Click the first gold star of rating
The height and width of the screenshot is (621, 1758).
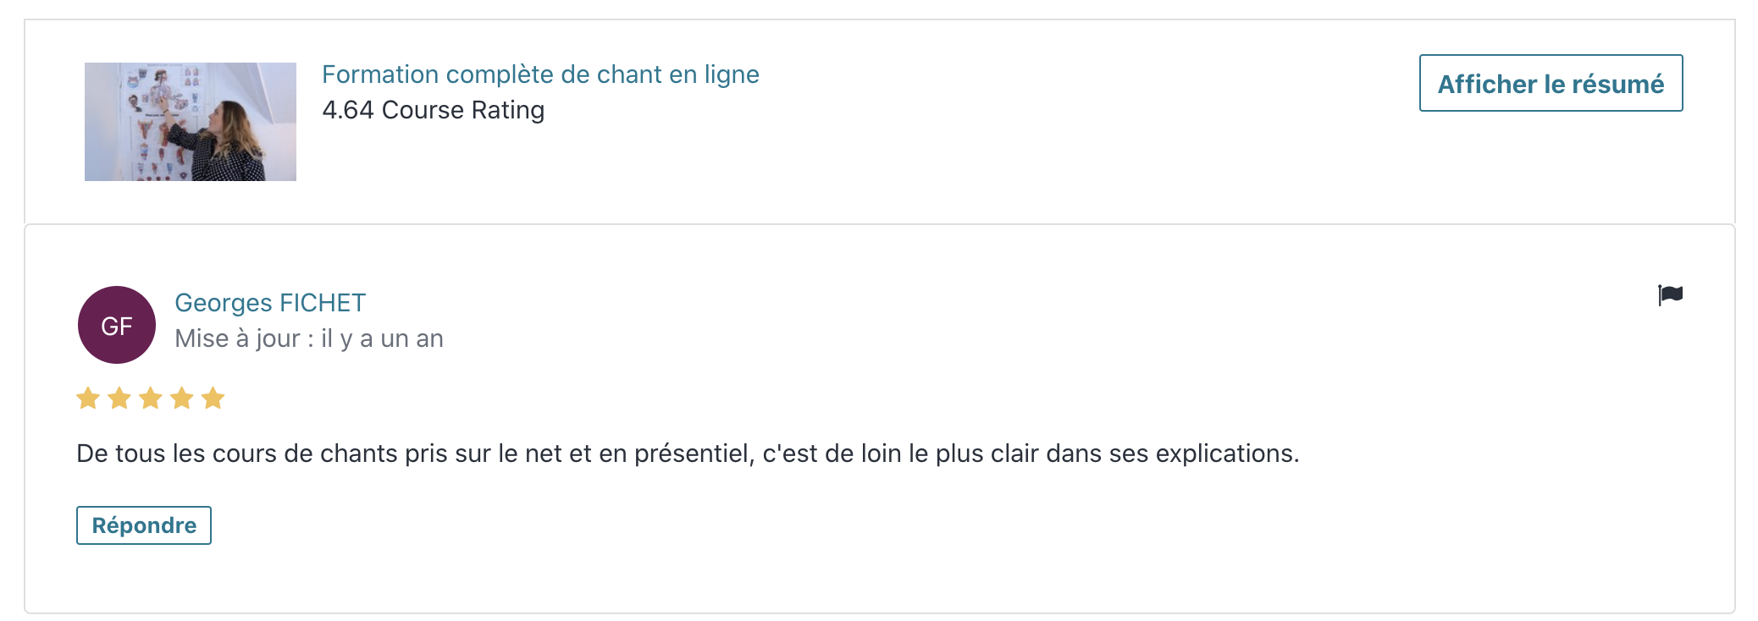pyautogui.click(x=88, y=398)
